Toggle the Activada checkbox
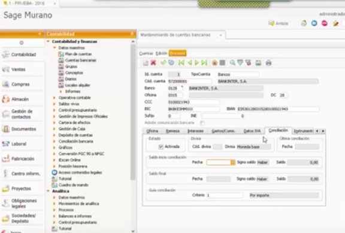Viewport: 345px width, 233px height. (x=161, y=147)
